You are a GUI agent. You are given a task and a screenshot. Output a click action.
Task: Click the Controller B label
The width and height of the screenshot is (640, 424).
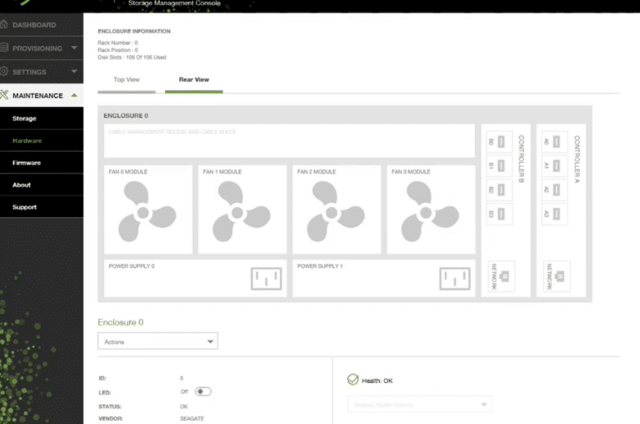pyautogui.click(x=521, y=159)
